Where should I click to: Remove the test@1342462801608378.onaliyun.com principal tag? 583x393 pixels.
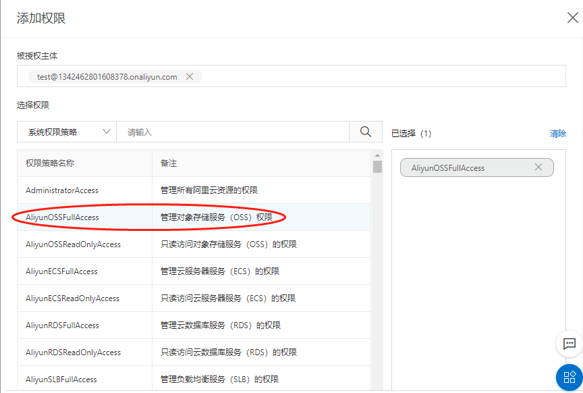pos(190,76)
